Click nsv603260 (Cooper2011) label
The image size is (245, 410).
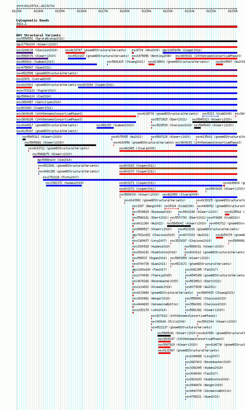pyautogui.click(x=35, y=108)
